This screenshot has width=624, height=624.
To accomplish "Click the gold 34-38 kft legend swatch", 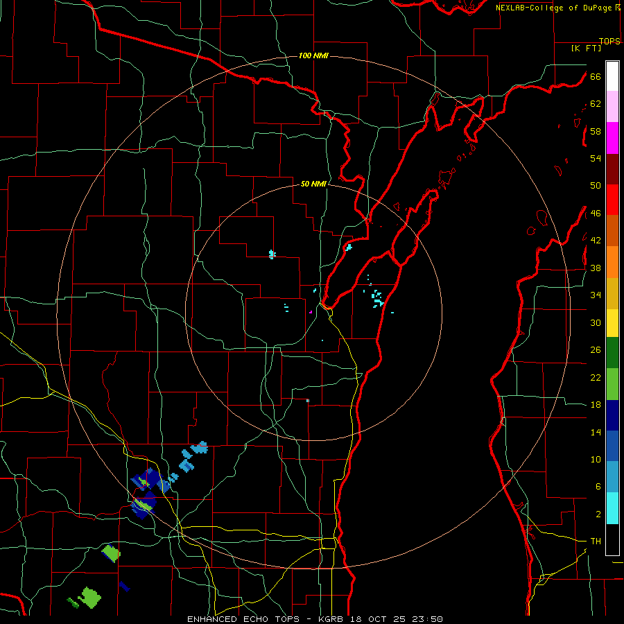I will point(612,294).
